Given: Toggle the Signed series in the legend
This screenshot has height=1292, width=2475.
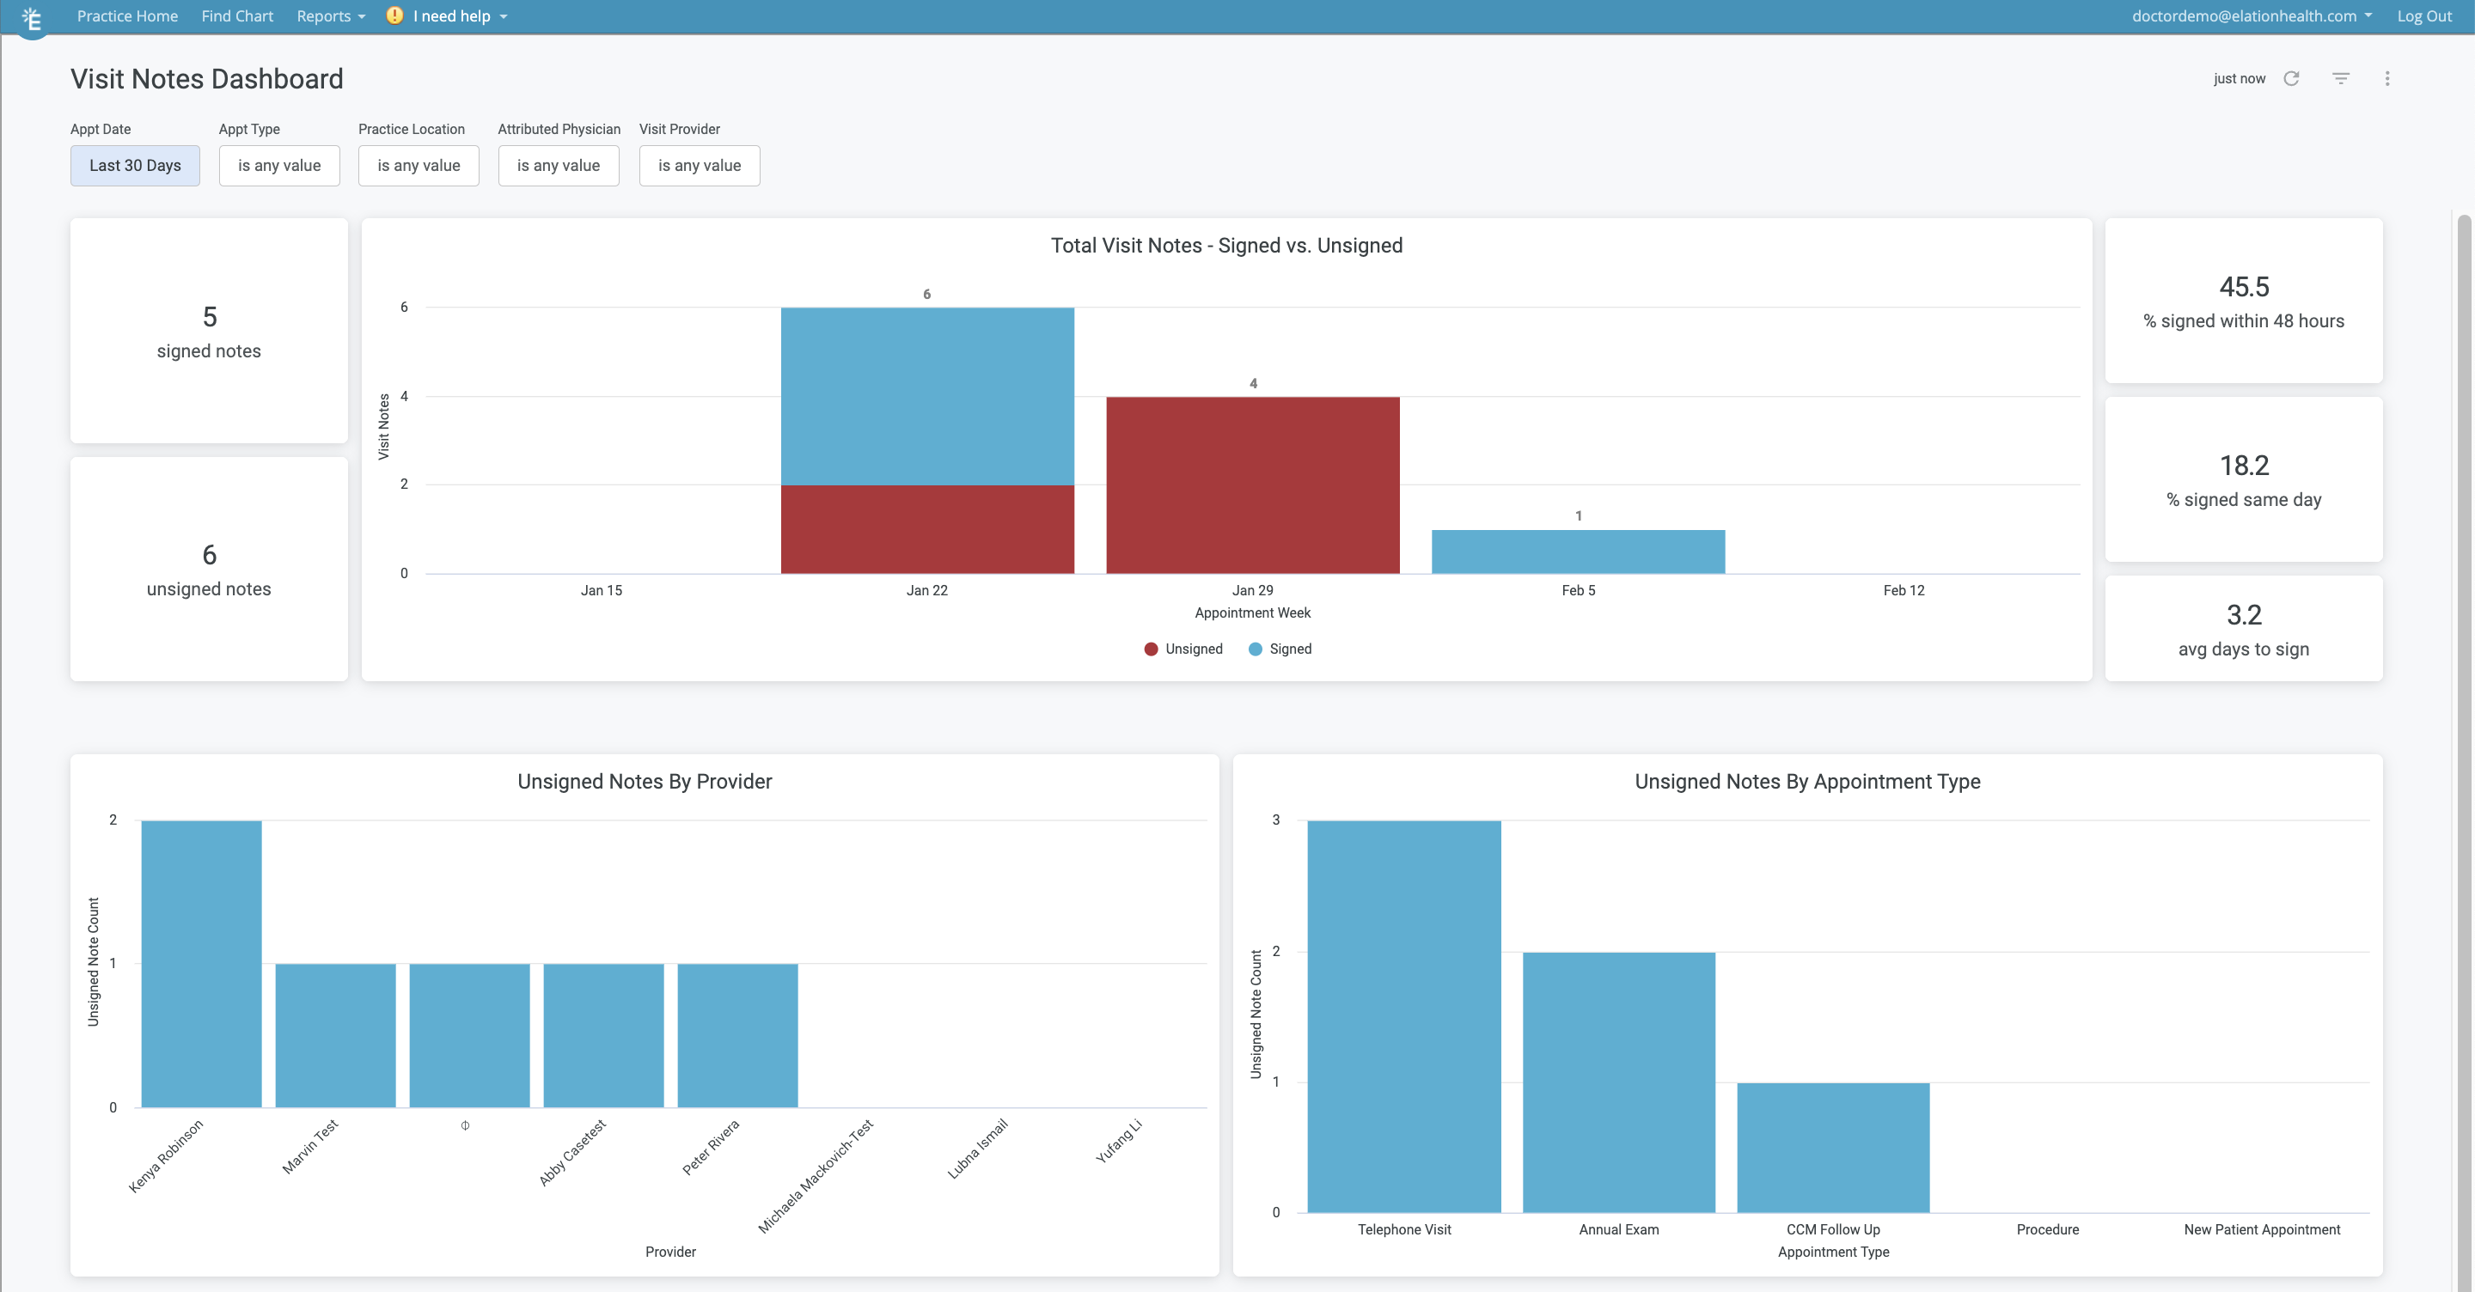Looking at the screenshot, I should [1280, 649].
